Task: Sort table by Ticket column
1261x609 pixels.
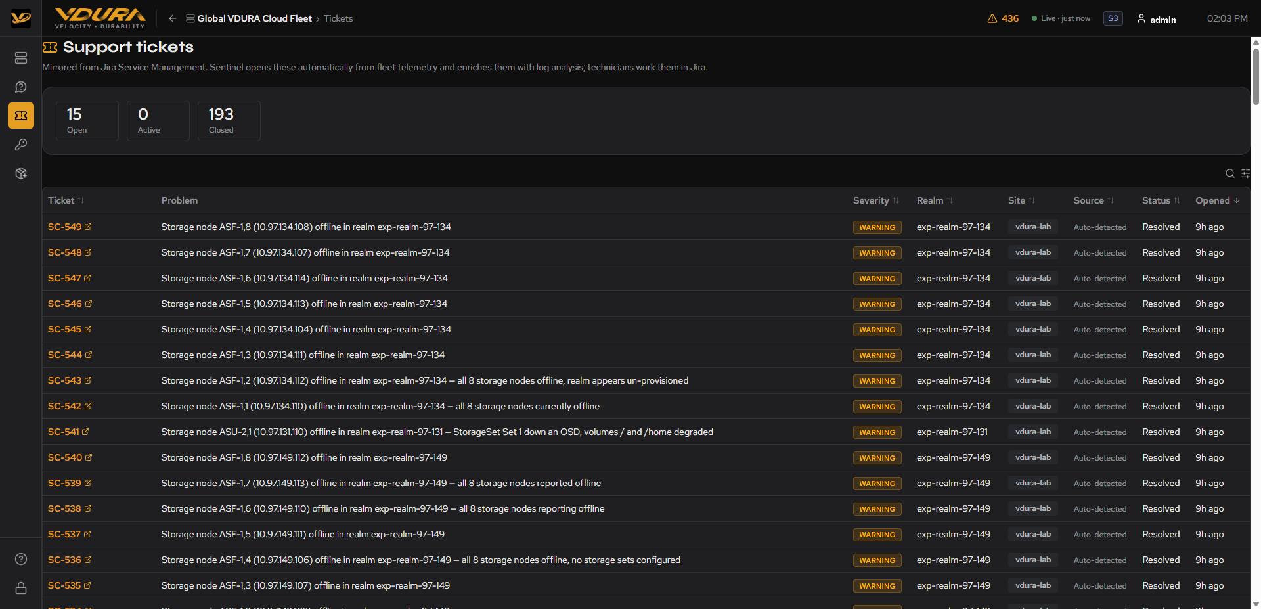Action: [x=66, y=200]
